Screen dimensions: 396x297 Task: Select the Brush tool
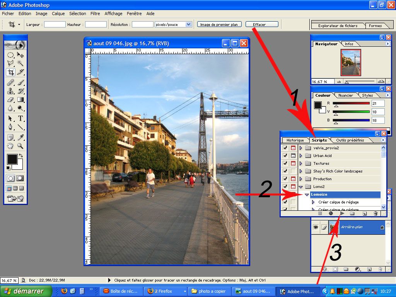pos(20,82)
